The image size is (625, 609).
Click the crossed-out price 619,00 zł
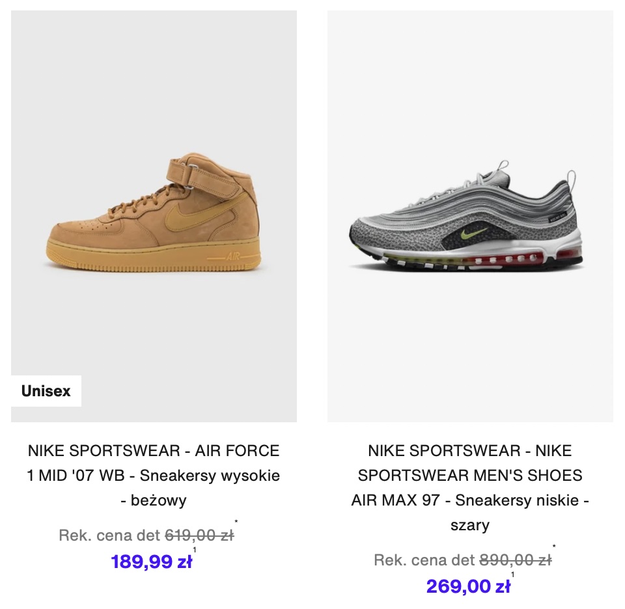coord(199,535)
